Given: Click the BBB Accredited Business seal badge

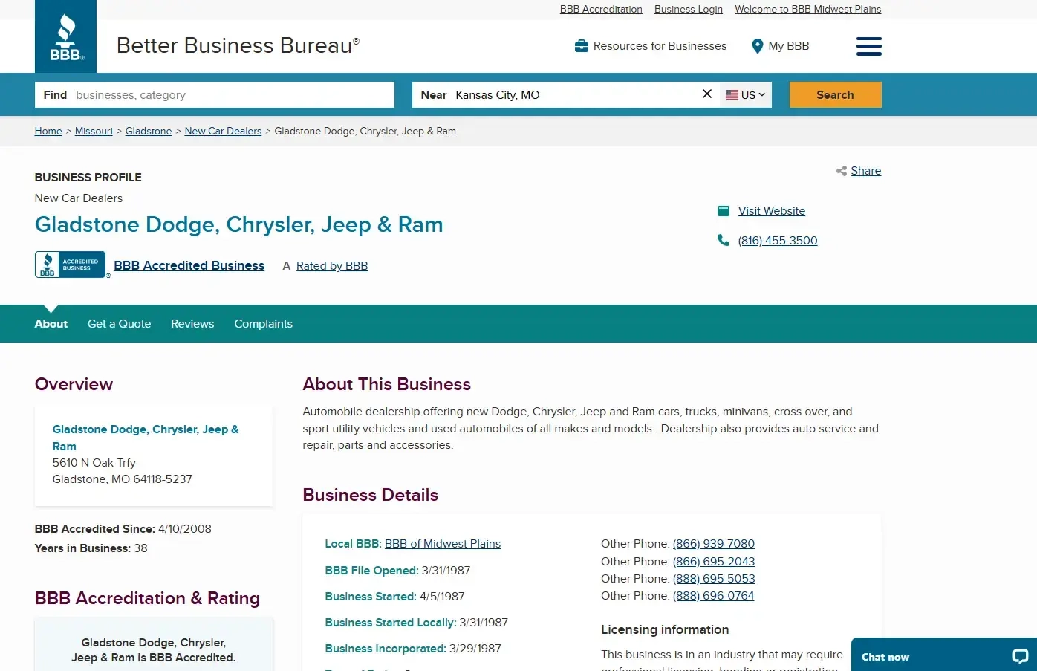Looking at the screenshot, I should [71, 265].
